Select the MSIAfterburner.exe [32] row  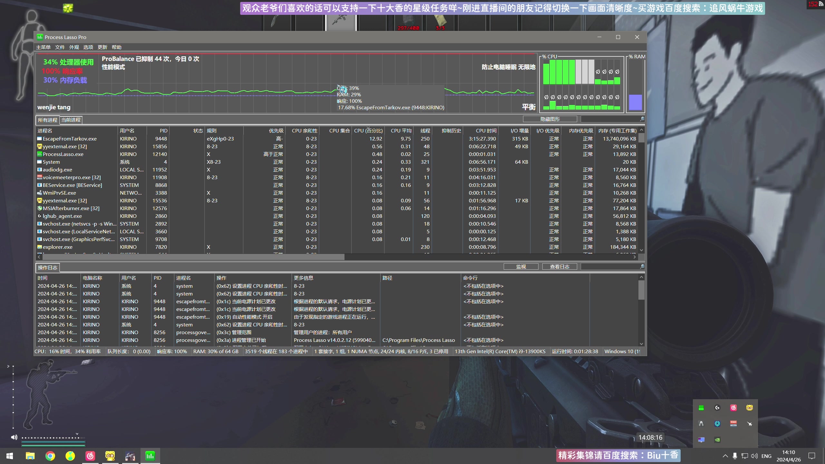click(337, 208)
